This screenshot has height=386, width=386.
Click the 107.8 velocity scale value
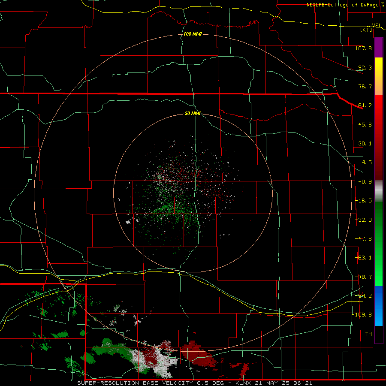[363, 48]
